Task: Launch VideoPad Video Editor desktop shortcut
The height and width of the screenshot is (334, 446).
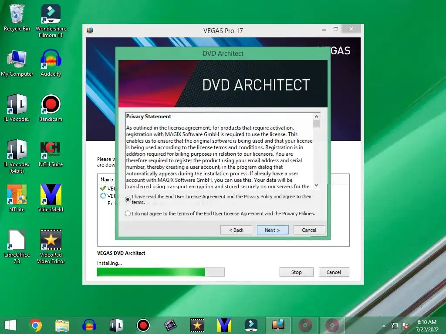Action: pyautogui.click(x=51, y=247)
